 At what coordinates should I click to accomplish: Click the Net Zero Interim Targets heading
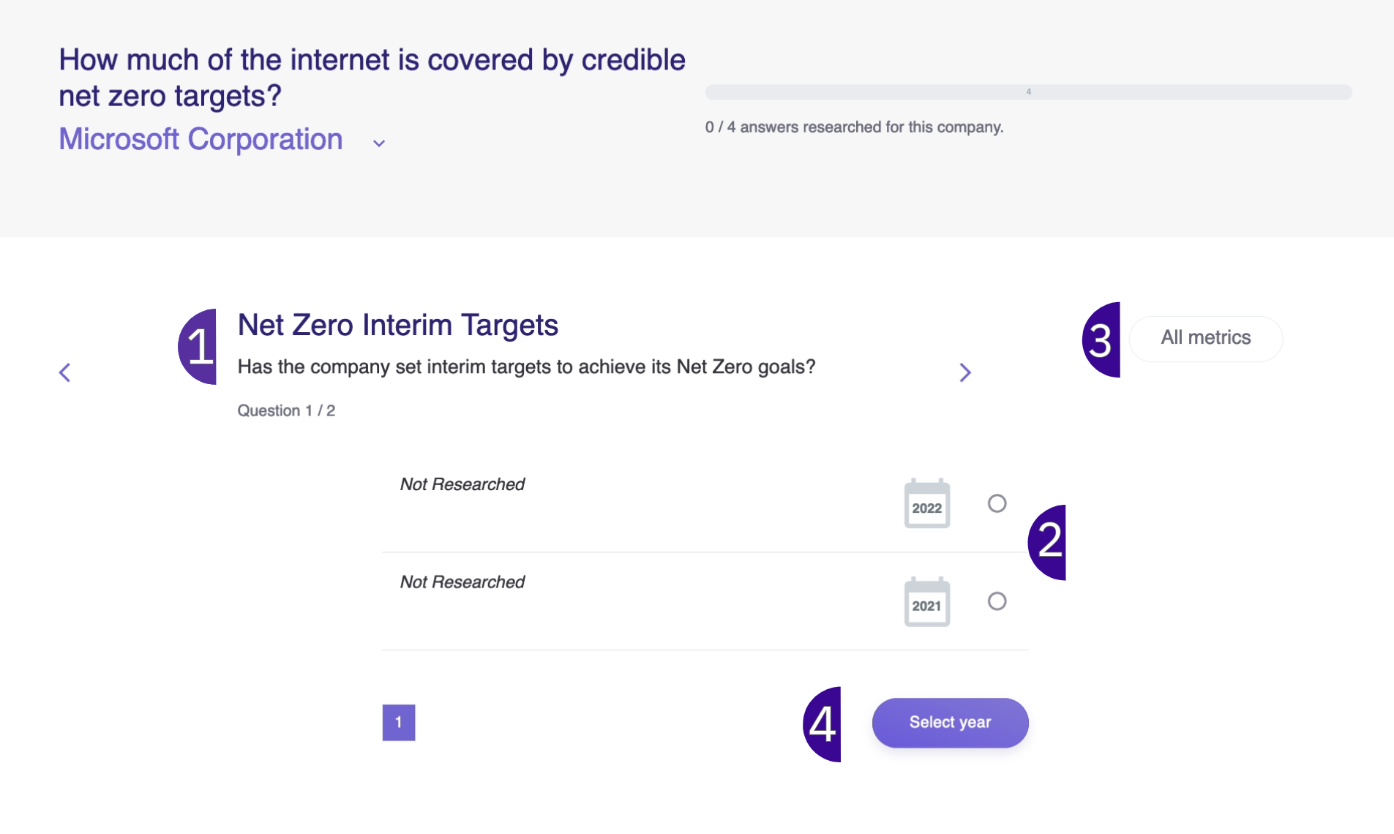(x=398, y=325)
